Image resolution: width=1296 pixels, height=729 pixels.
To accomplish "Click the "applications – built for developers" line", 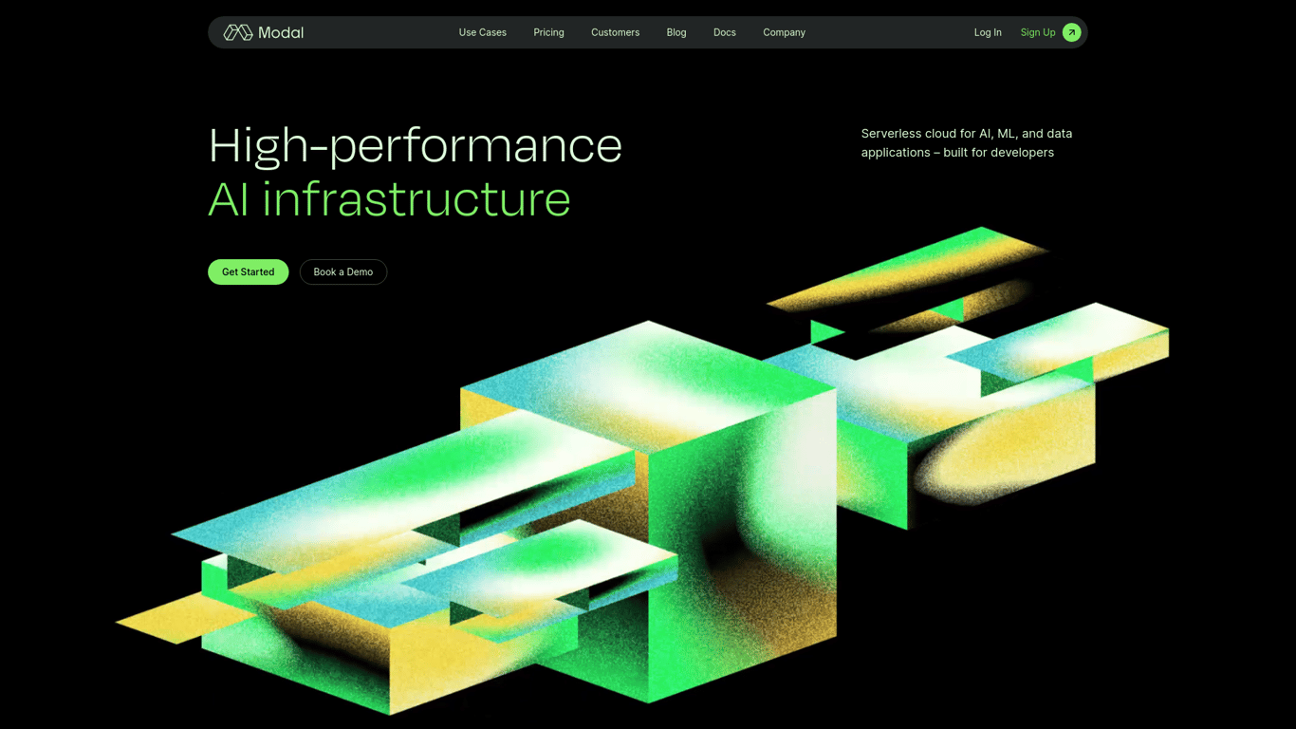I will (957, 153).
